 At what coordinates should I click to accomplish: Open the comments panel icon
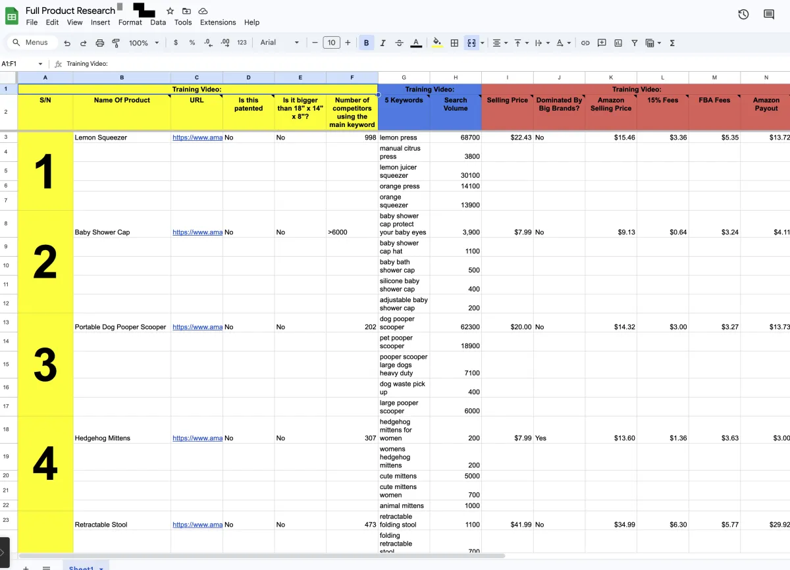click(769, 14)
